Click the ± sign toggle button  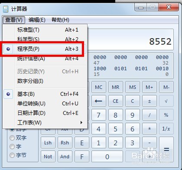(149, 101)
